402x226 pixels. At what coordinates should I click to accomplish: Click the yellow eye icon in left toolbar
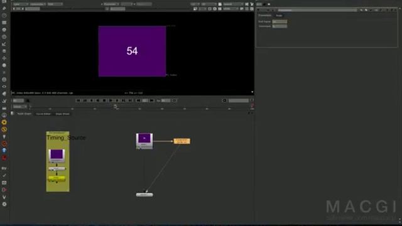point(4,129)
